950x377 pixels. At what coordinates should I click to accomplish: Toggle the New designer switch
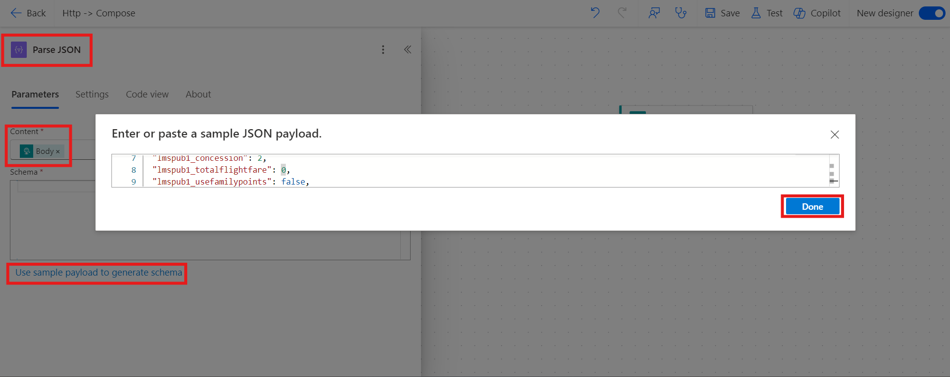pos(932,13)
